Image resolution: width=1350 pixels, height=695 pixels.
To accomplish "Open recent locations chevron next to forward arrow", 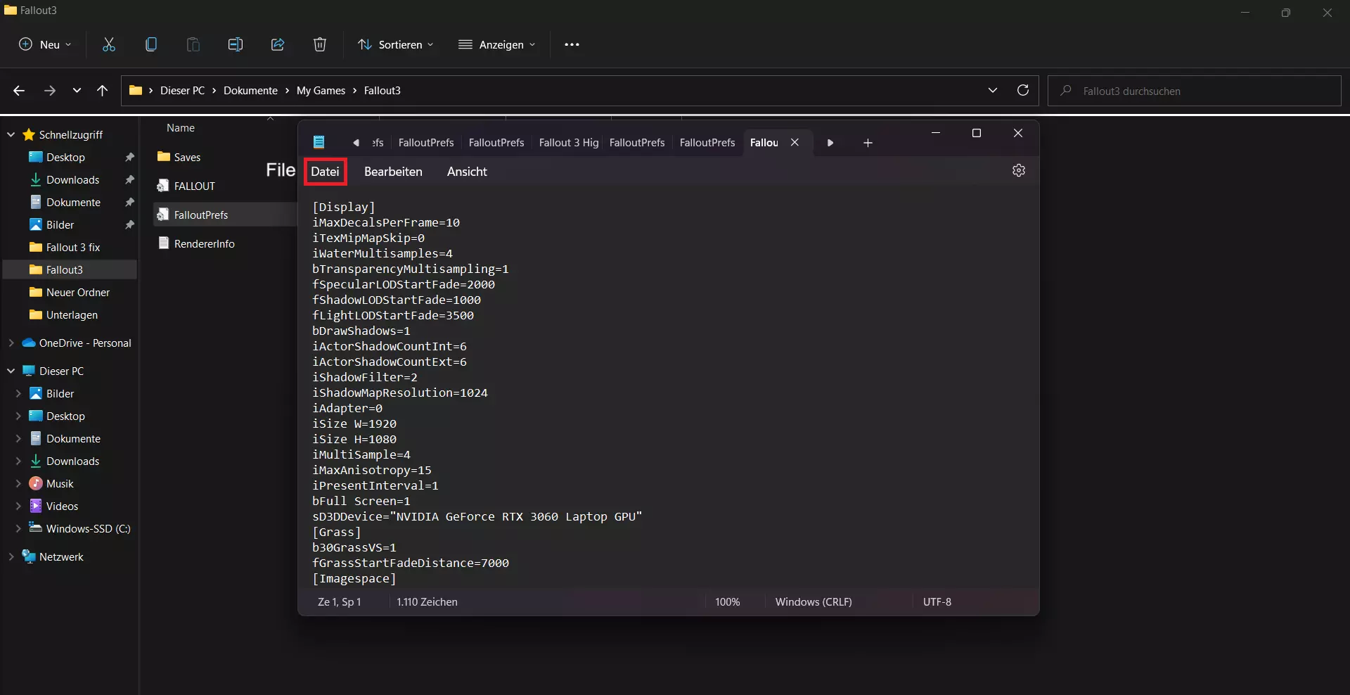I will 77,91.
